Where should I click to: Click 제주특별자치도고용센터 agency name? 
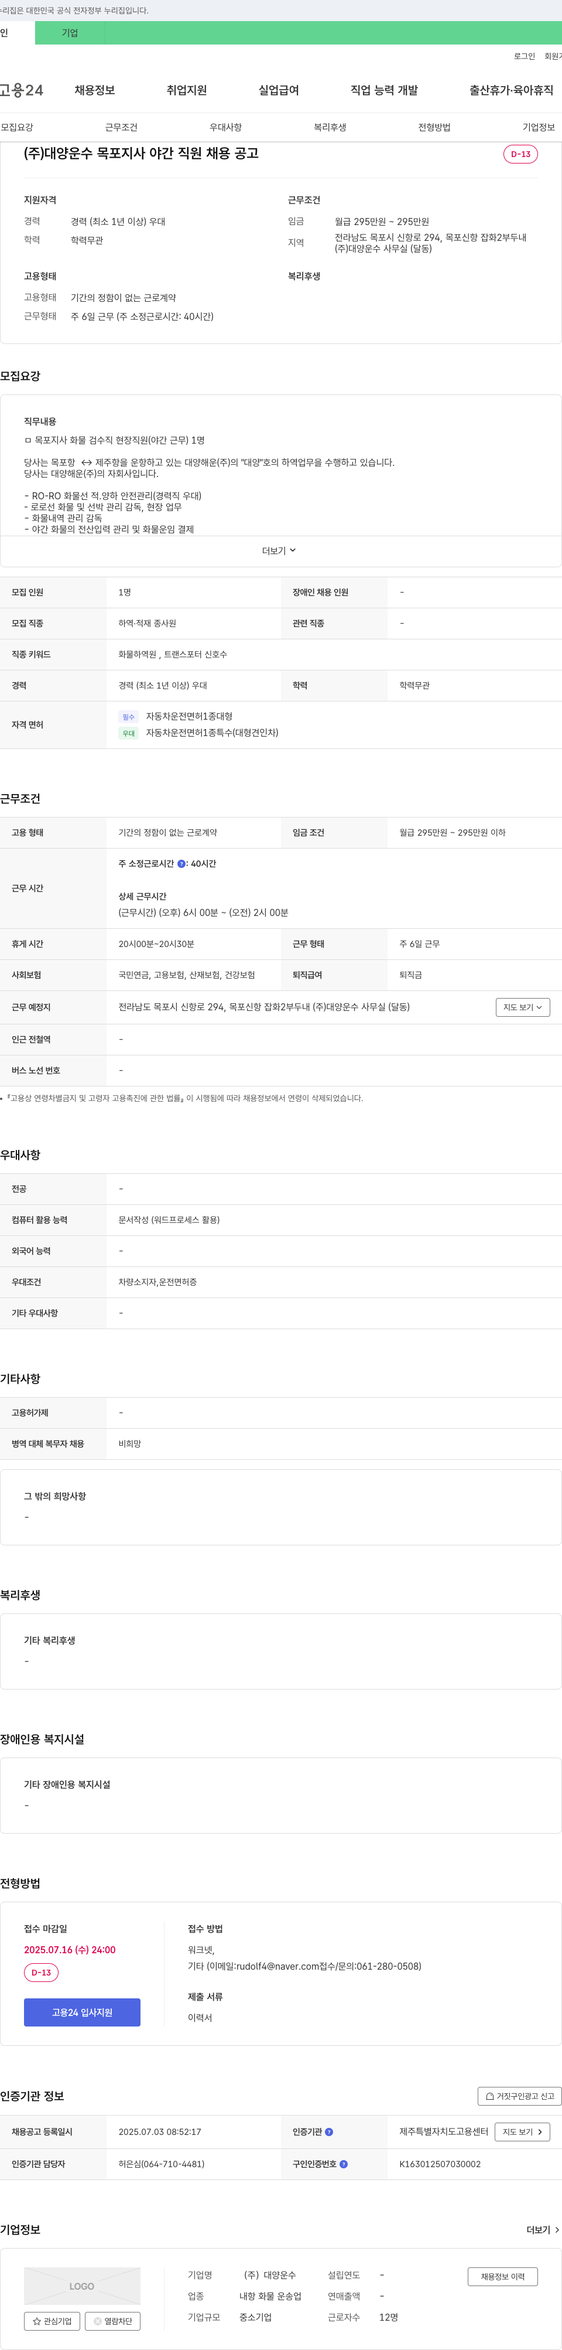[x=444, y=2132]
